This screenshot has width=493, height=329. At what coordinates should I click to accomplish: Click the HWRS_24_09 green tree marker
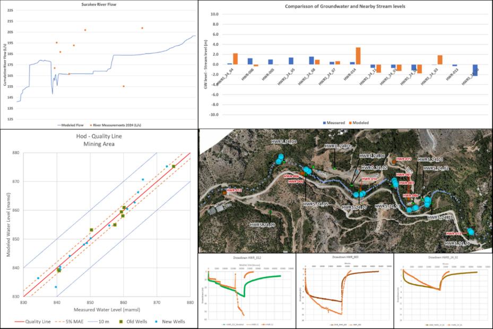[271, 212]
